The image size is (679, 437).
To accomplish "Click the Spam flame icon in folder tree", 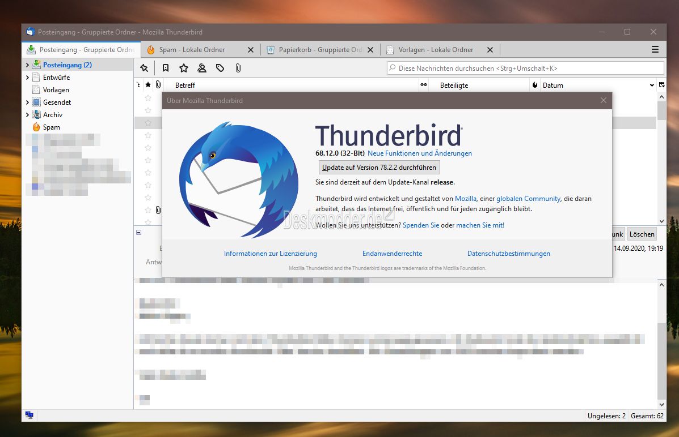I will pos(36,127).
